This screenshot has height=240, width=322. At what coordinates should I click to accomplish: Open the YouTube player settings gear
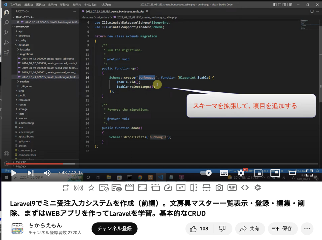pyautogui.click(x=241, y=173)
